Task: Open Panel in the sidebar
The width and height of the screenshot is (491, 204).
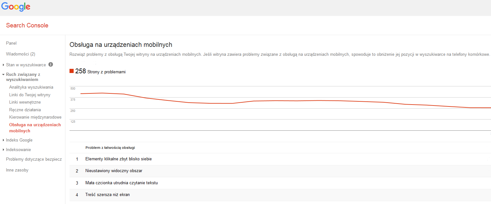Action: coord(11,43)
